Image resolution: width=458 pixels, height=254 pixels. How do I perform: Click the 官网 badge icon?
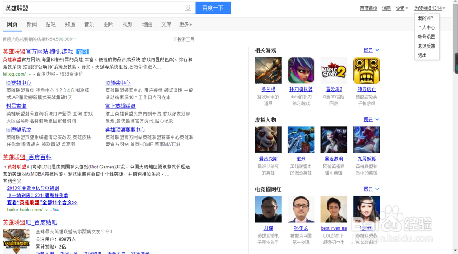[x=82, y=52]
